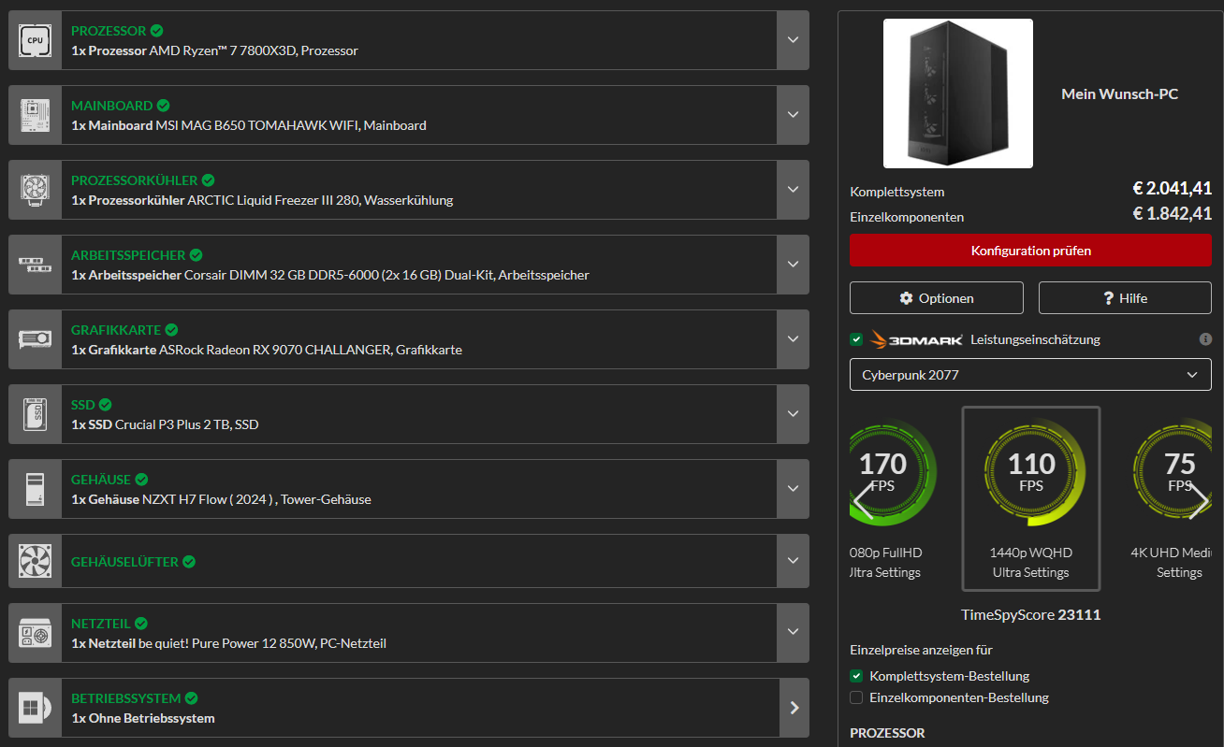1224x747 pixels.
Task: Click the Windows logo icon in Betriebssystem row
Action: (35, 708)
